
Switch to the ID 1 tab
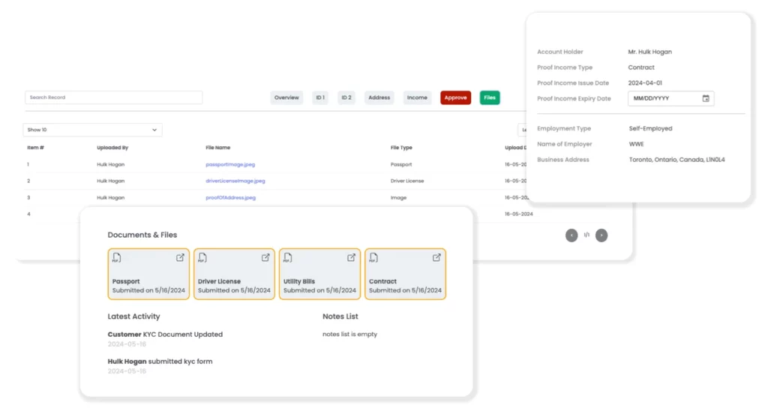coord(320,97)
